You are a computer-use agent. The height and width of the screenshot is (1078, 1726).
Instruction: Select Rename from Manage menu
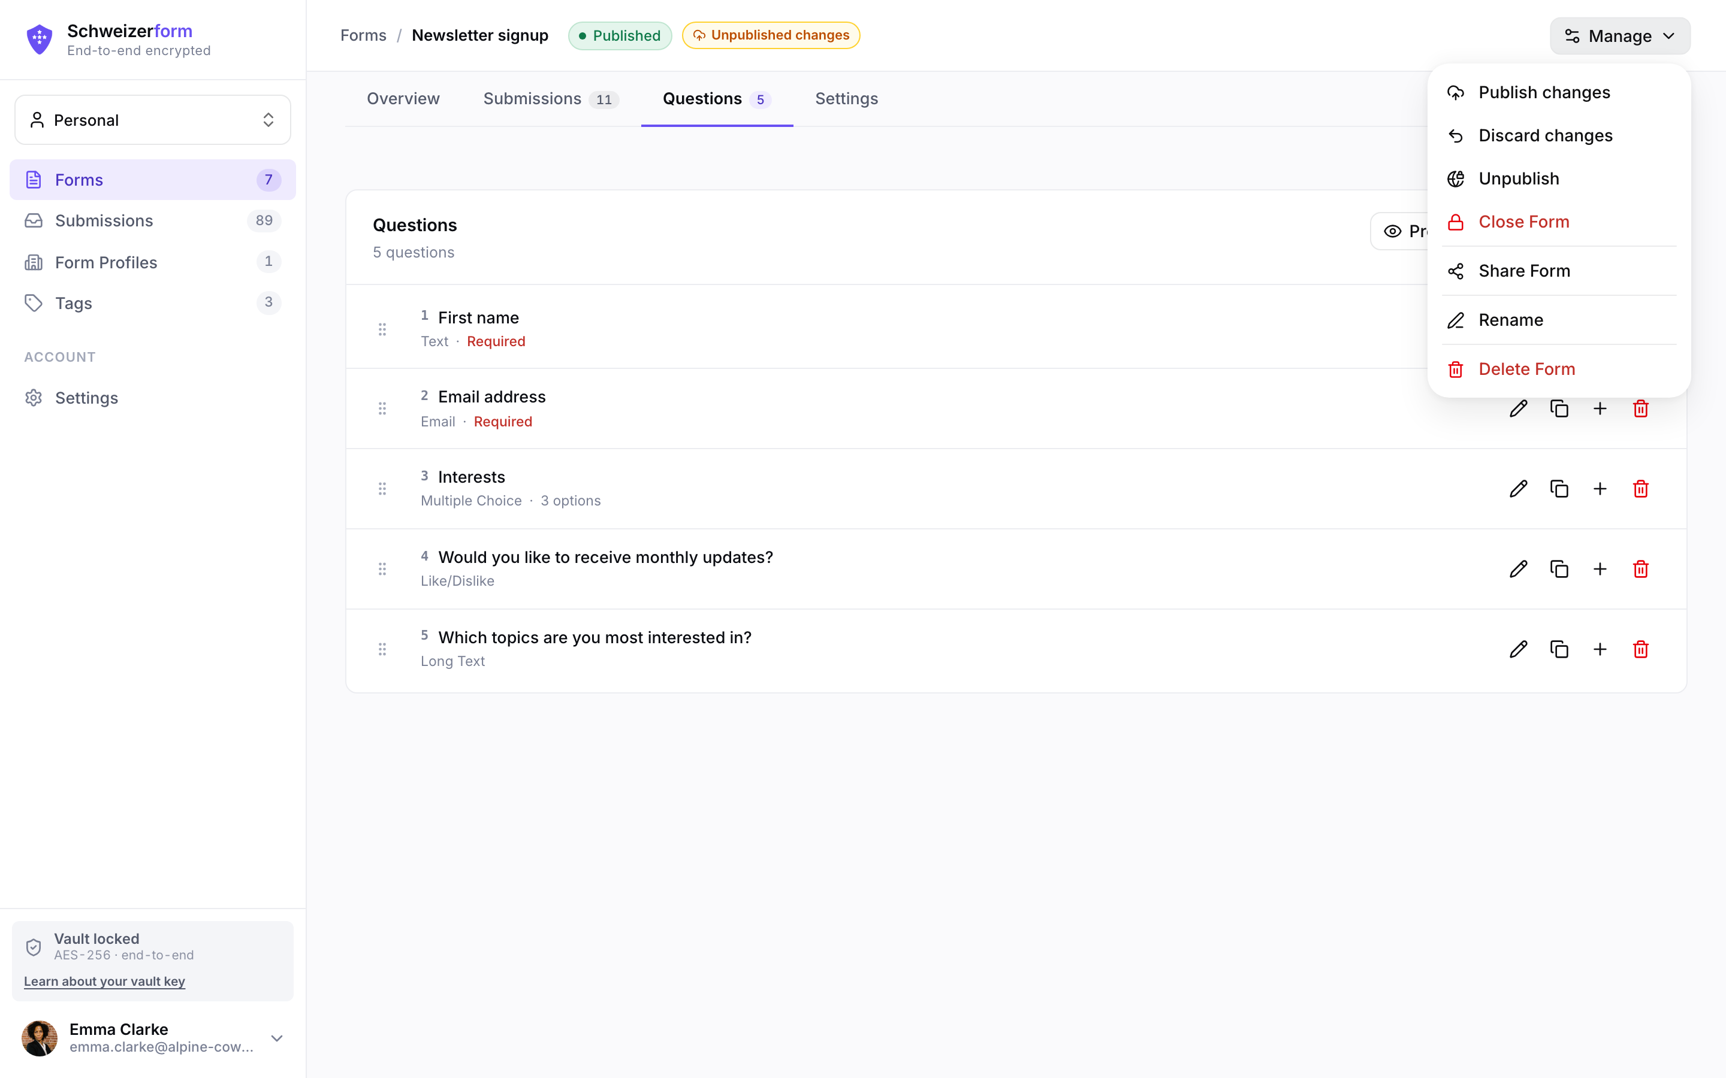point(1559,320)
